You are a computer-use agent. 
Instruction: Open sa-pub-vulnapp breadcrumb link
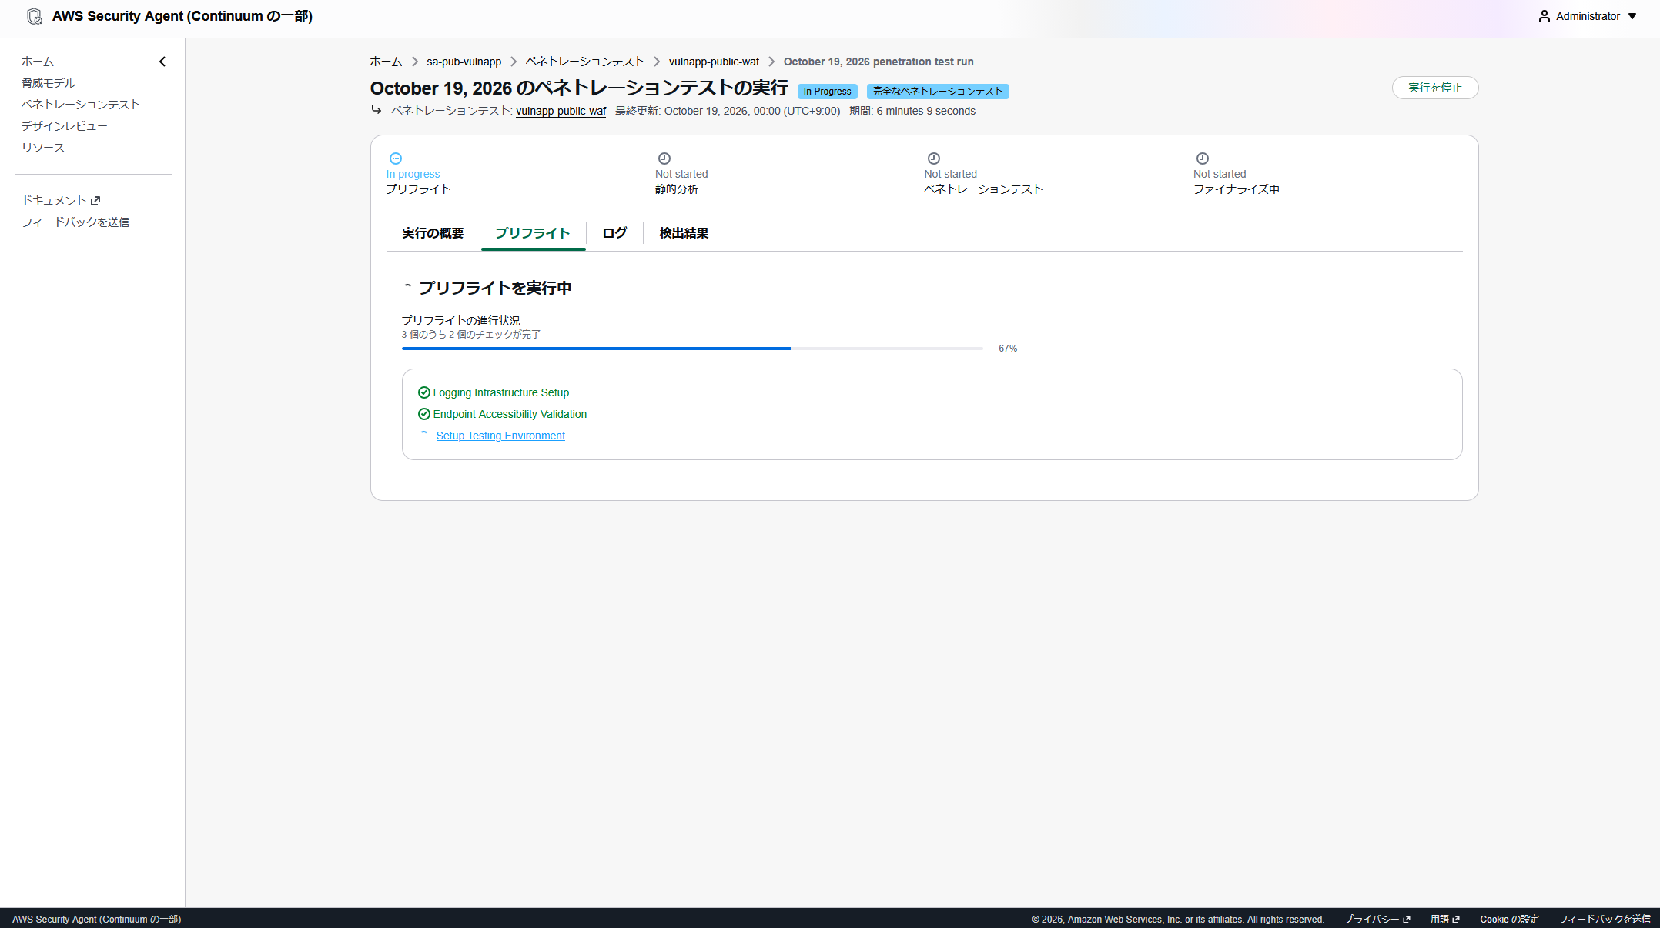tap(464, 62)
